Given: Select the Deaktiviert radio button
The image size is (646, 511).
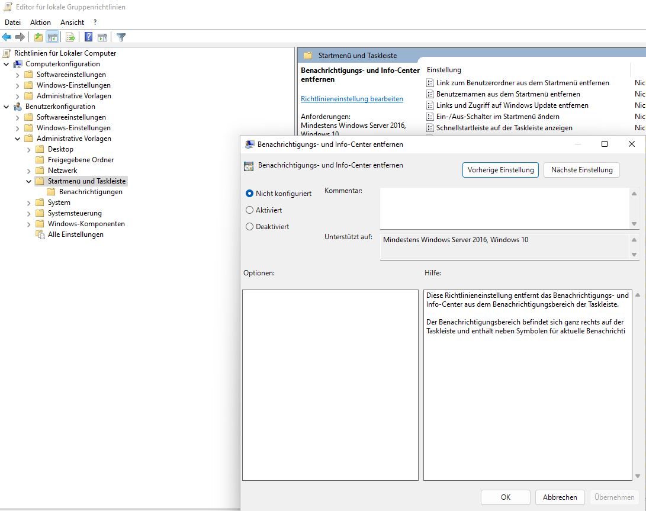Looking at the screenshot, I should pos(249,227).
